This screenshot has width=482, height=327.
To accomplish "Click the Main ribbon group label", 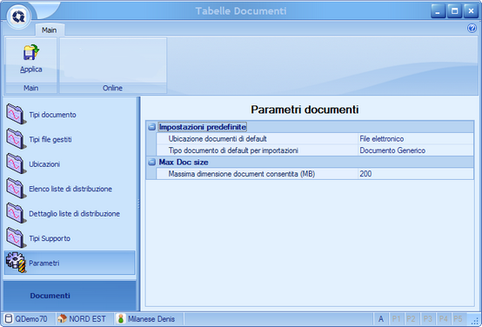I will 31,88.
